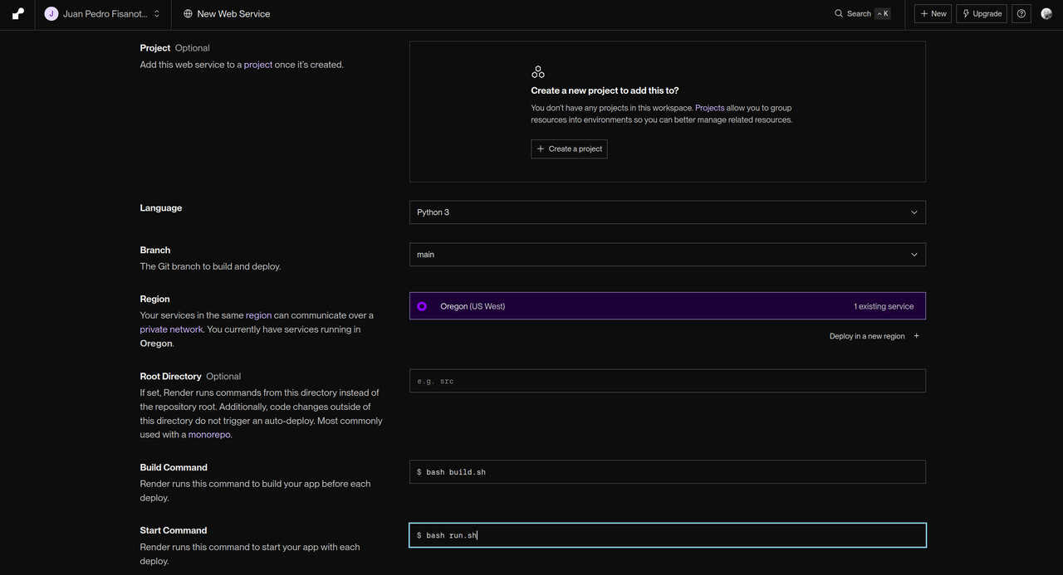The image size is (1063, 575).
Task: Click the Start Command label
Action: pyautogui.click(x=174, y=530)
